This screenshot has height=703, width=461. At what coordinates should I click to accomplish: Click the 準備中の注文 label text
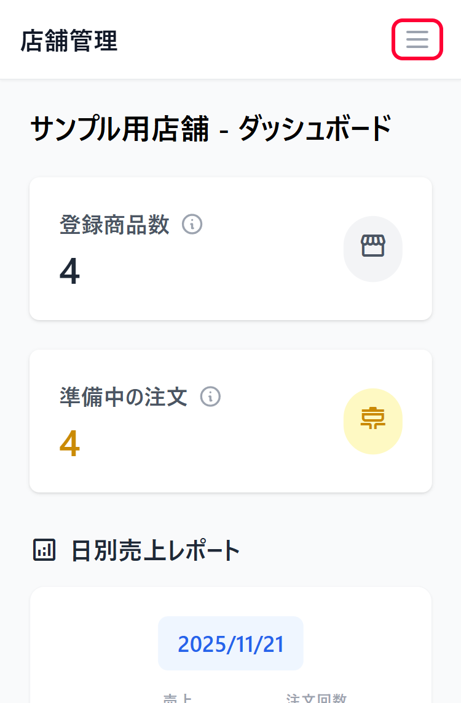(124, 397)
